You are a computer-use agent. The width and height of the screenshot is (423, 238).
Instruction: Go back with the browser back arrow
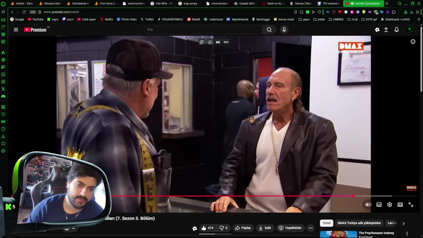click(12, 12)
